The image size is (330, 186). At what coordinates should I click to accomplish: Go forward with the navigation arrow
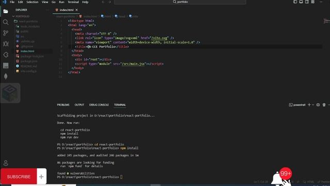coord(109,2)
